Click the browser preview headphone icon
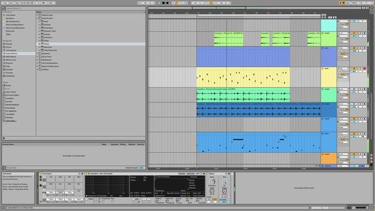375x211 pixels. 4,138
